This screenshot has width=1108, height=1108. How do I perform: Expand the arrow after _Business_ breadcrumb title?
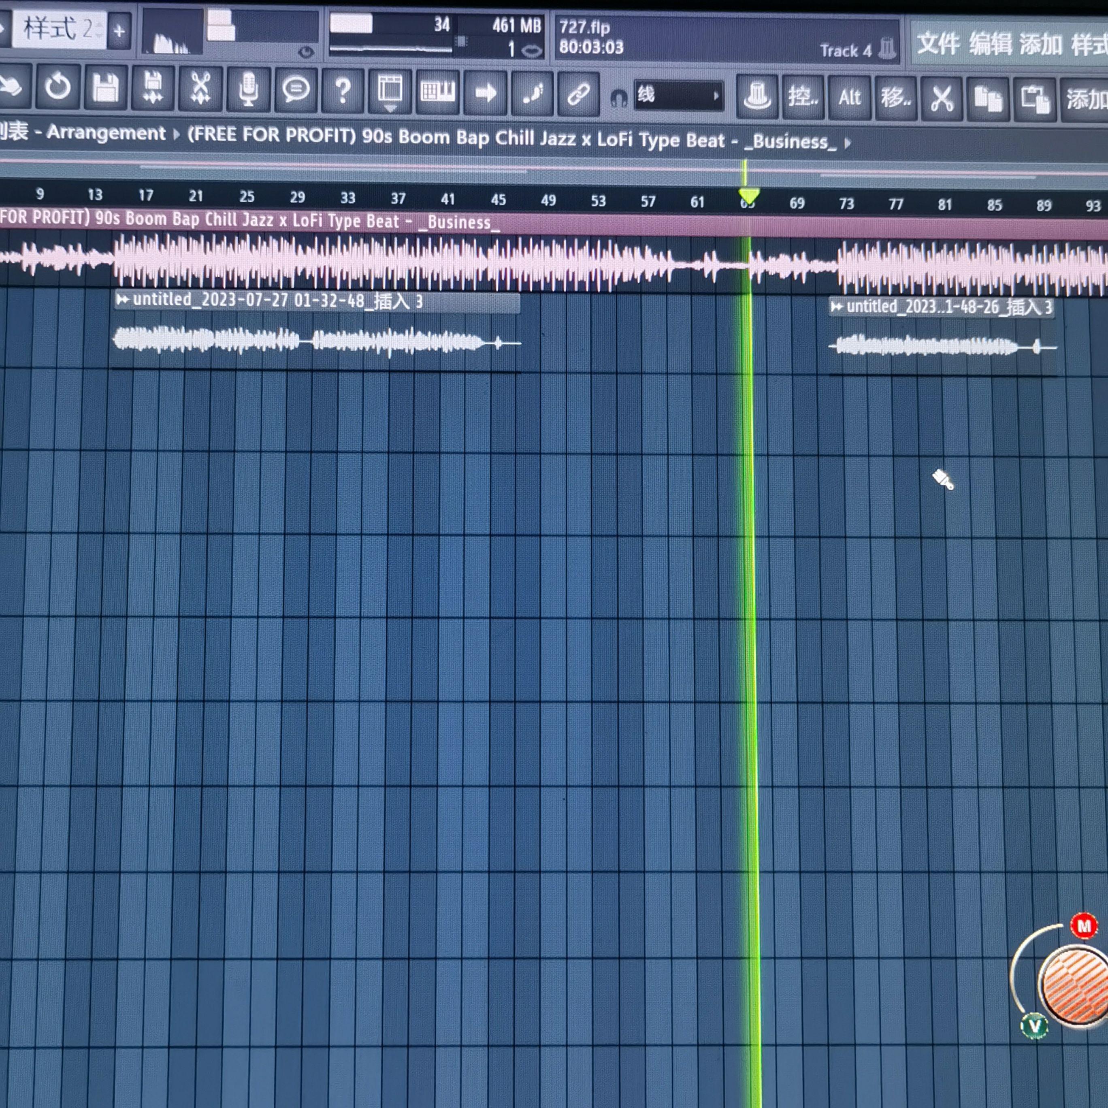click(848, 142)
